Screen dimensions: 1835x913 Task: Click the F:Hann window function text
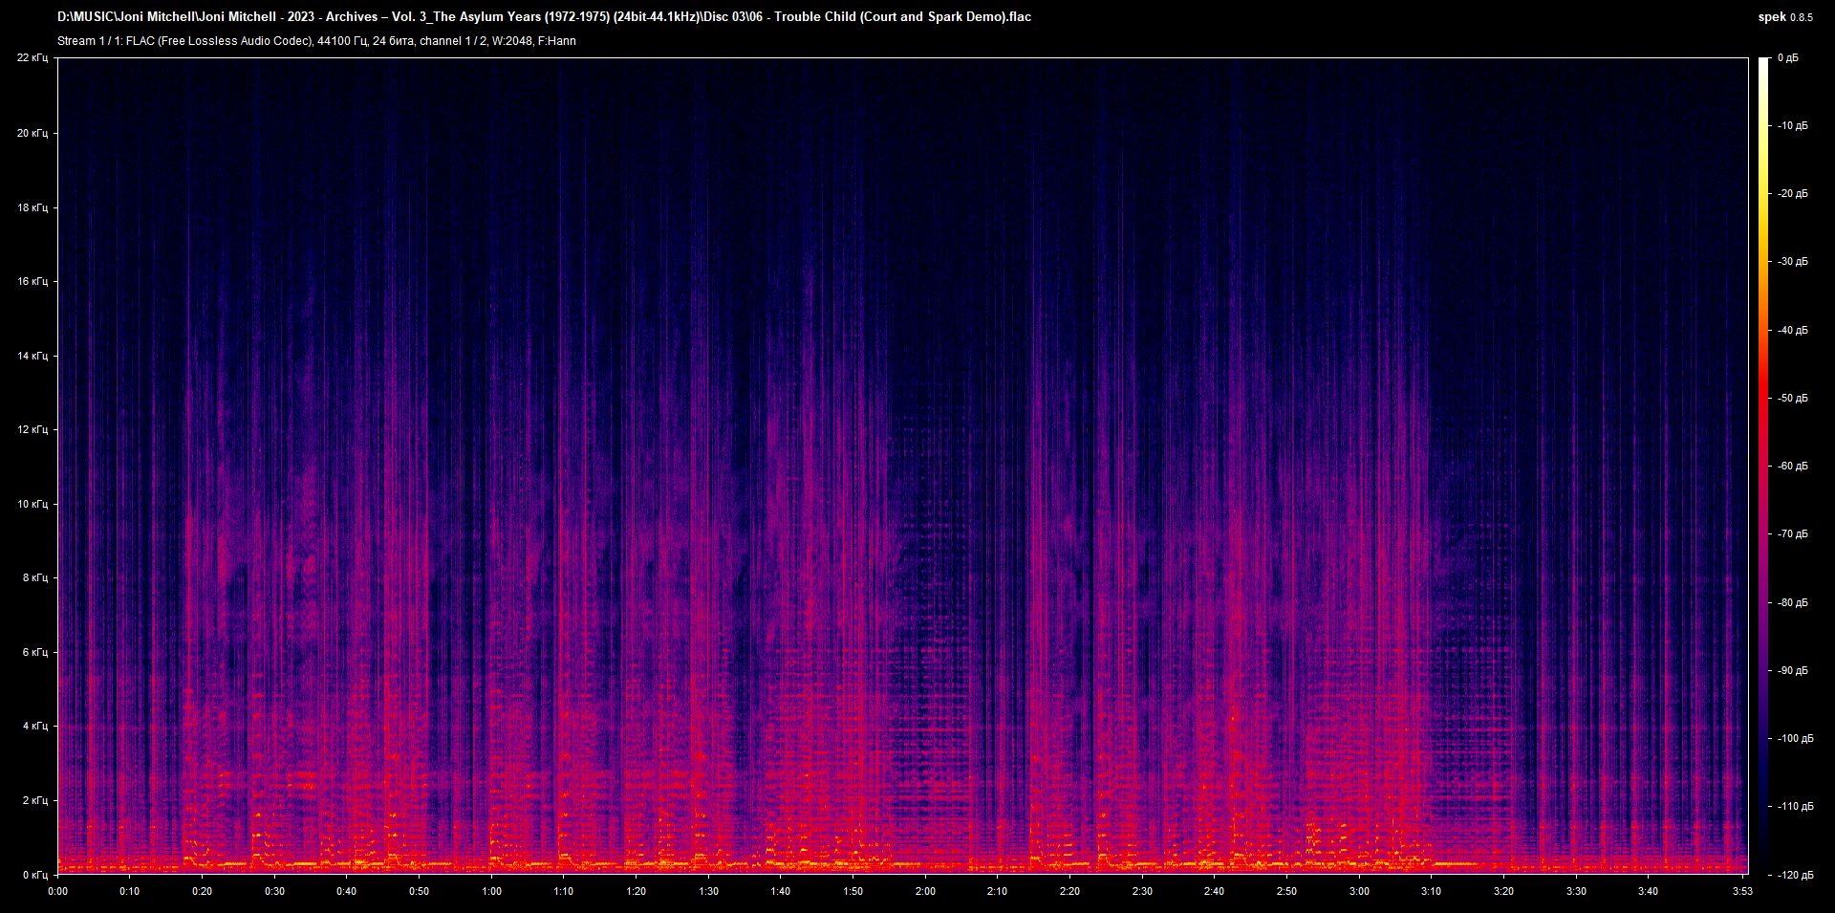(559, 41)
